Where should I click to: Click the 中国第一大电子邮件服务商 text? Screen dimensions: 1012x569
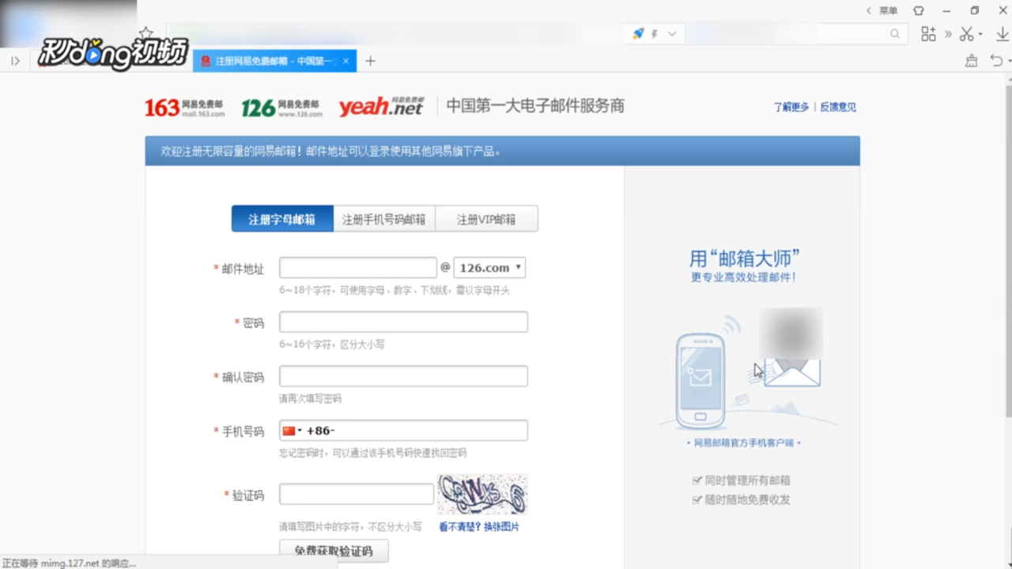(535, 106)
